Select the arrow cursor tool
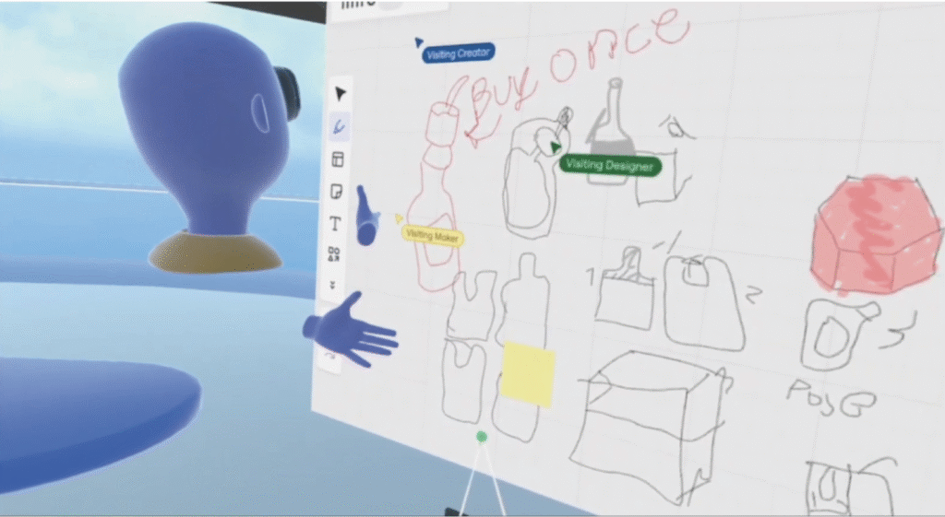 [x=340, y=94]
